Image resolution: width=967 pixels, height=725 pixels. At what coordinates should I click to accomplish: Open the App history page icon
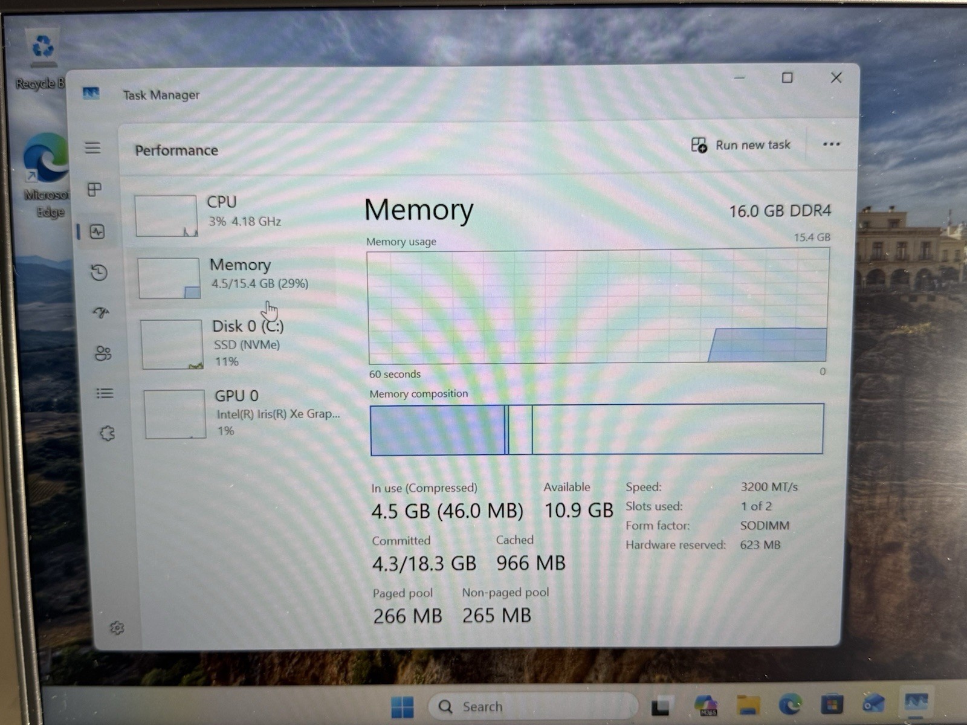pos(99,272)
